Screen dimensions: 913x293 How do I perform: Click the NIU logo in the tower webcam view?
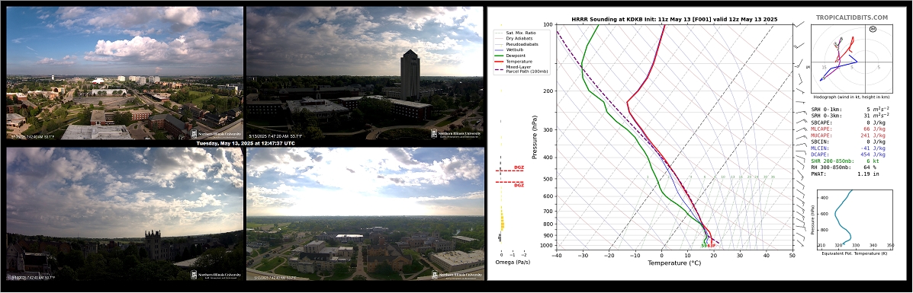coord(456,134)
